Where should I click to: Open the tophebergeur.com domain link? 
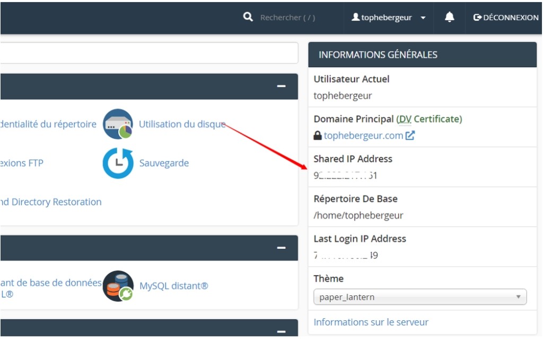click(x=363, y=135)
